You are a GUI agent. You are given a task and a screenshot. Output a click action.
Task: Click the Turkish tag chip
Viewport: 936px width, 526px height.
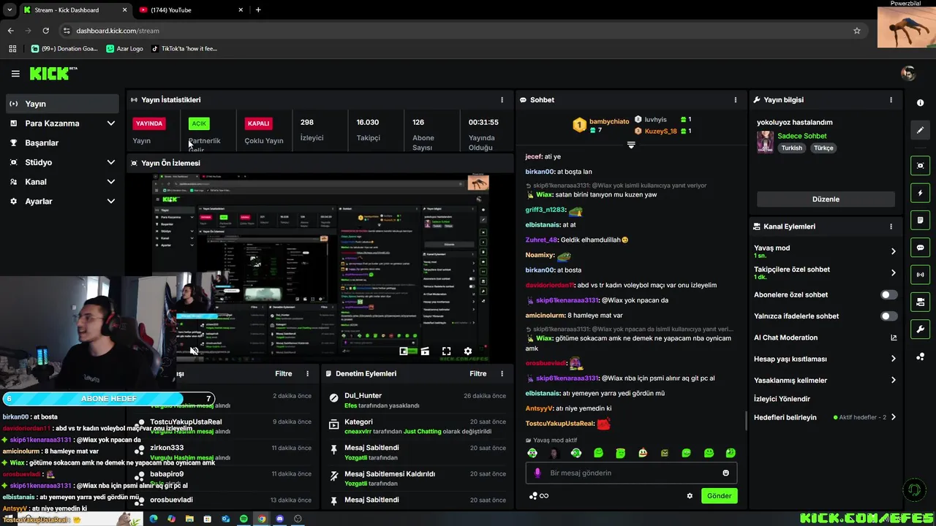click(x=791, y=148)
